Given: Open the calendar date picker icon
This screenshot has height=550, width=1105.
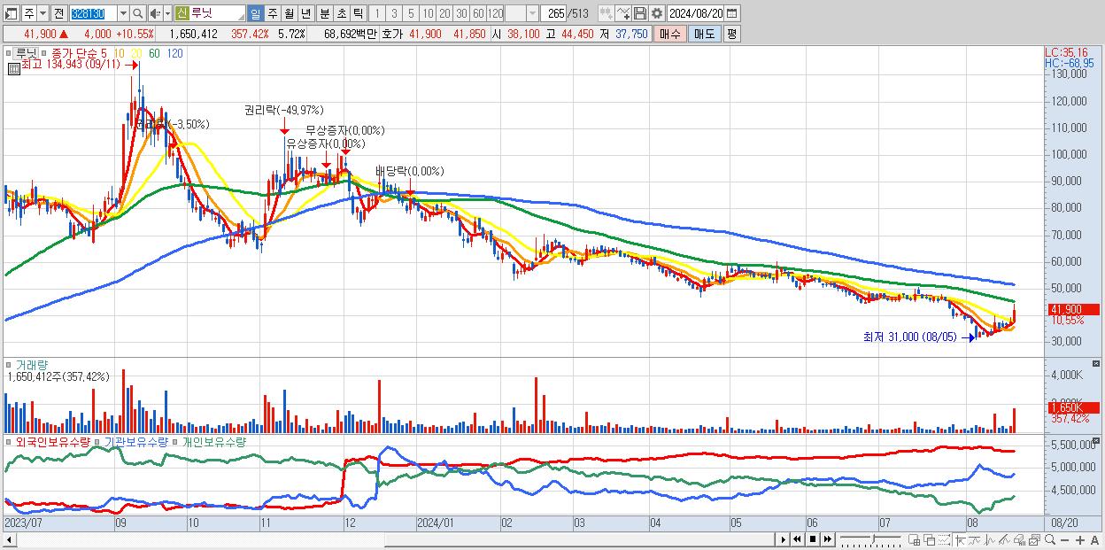Looking at the screenshot, I should (732, 13).
